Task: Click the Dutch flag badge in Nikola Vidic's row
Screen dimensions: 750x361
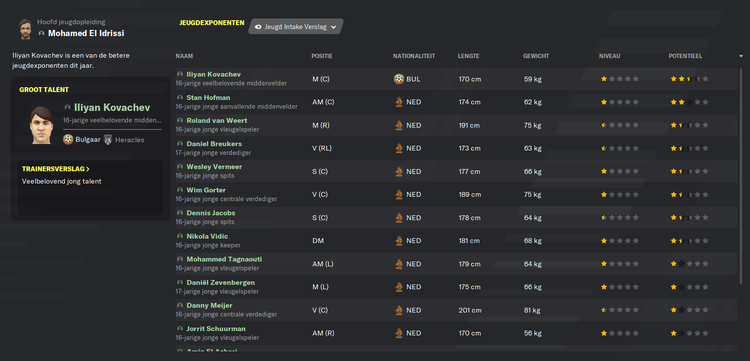Action: click(399, 241)
